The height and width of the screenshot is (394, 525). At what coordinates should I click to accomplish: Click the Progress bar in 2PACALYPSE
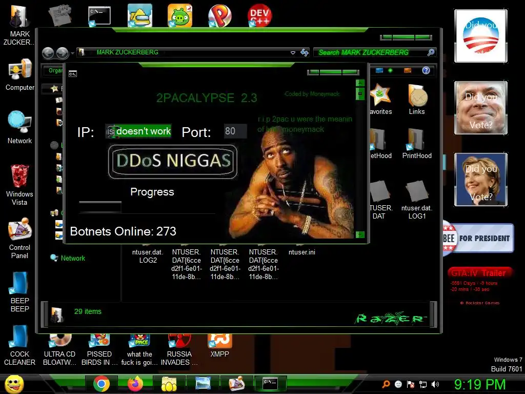pyautogui.click(x=100, y=207)
